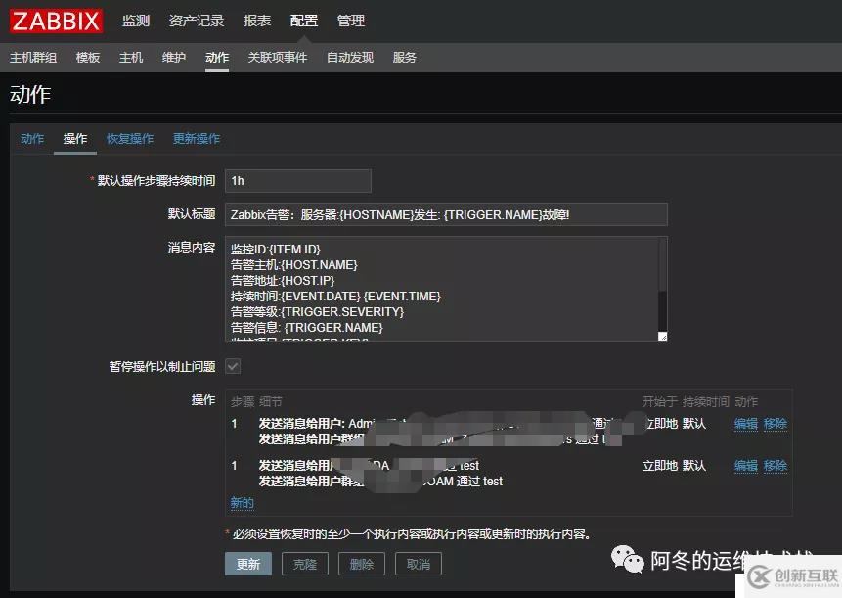Click 移除 for the test operation row
Screen dimensions: 842x598
pos(776,465)
